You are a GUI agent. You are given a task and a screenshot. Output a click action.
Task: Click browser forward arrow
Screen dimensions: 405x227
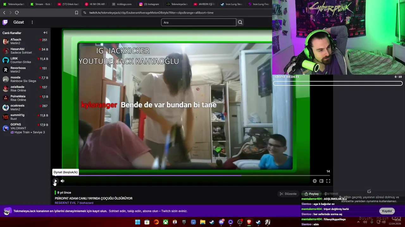10,13
